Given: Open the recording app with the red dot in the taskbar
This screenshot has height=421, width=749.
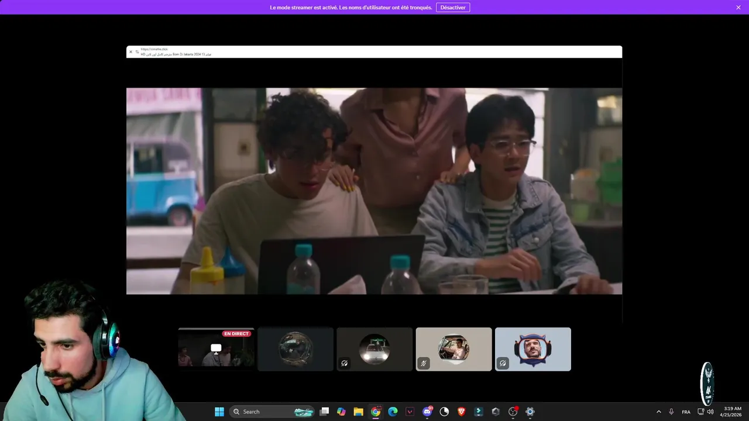Looking at the screenshot, I should (513, 412).
